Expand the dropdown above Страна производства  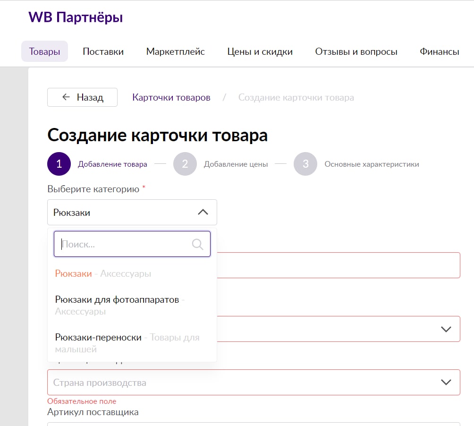point(446,329)
